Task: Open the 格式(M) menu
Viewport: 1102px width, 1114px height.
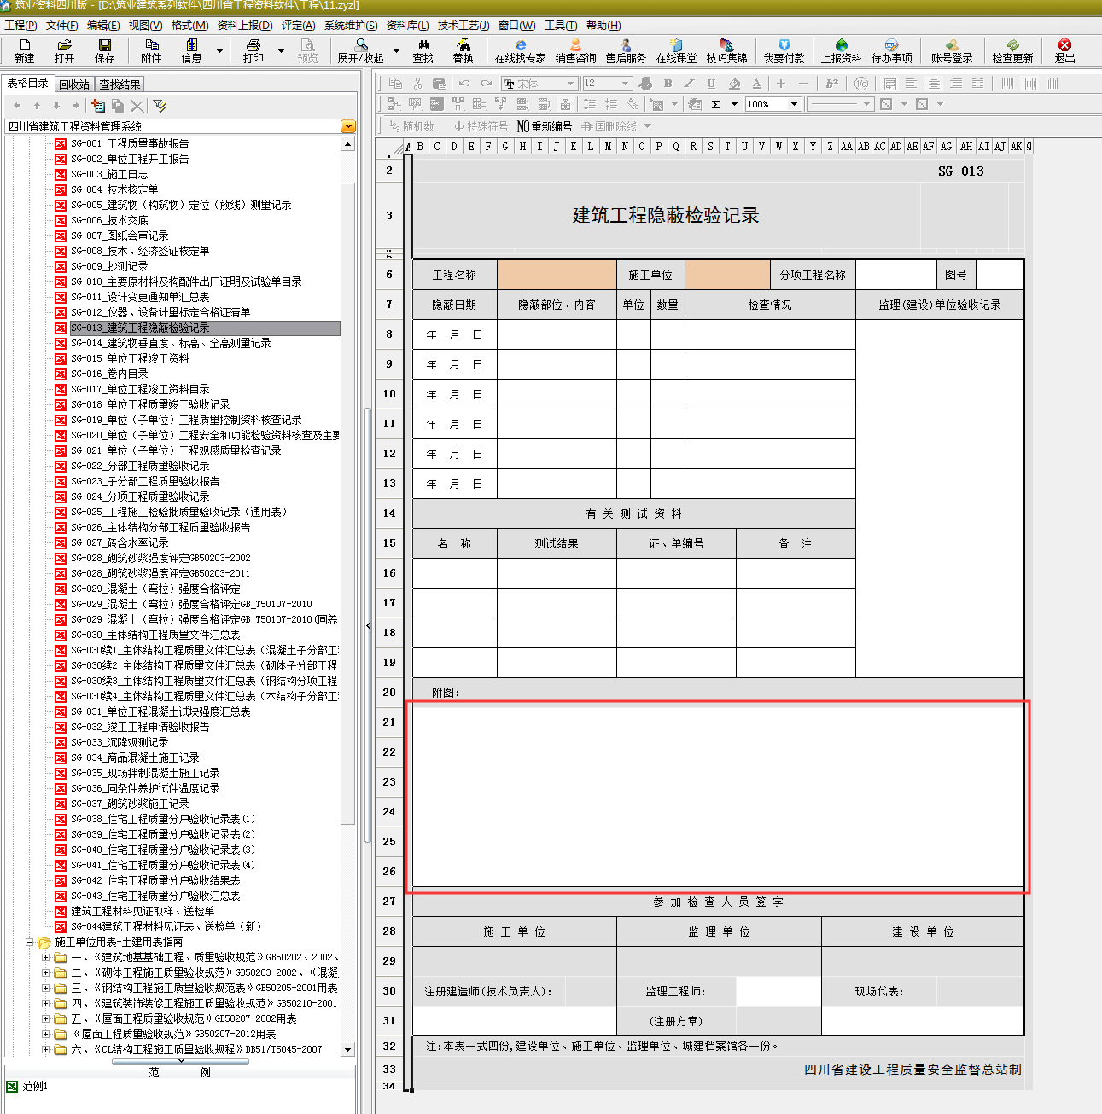Action: [x=189, y=26]
